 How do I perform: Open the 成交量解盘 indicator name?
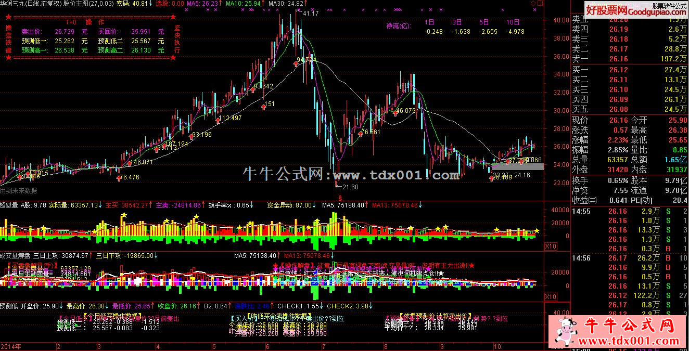(16, 256)
